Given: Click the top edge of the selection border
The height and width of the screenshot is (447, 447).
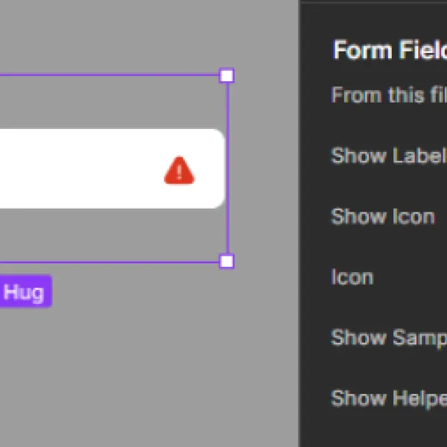Looking at the screenshot, I should coord(110,75).
